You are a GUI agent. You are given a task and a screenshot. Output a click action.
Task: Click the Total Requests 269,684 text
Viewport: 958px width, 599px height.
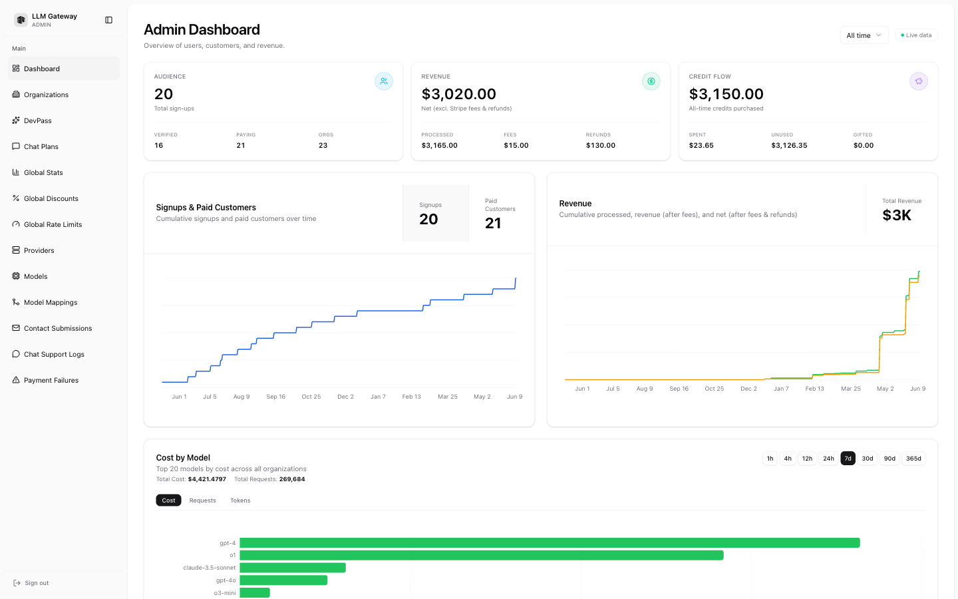[x=269, y=479]
